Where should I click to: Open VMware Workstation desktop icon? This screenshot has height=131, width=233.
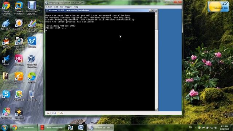point(19,8)
